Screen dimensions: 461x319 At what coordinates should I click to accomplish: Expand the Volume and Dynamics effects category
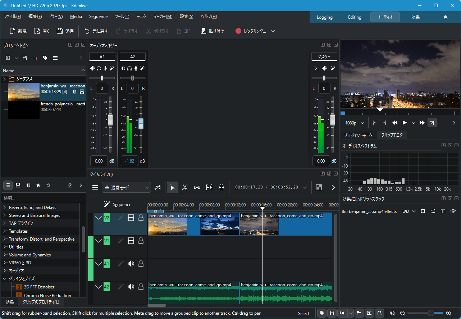click(5, 255)
